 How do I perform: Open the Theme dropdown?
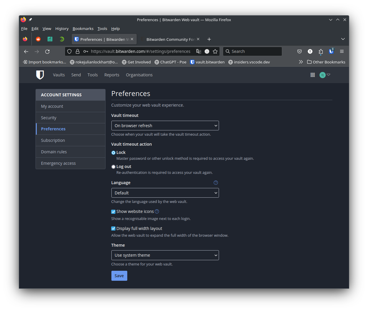[x=165, y=255]
